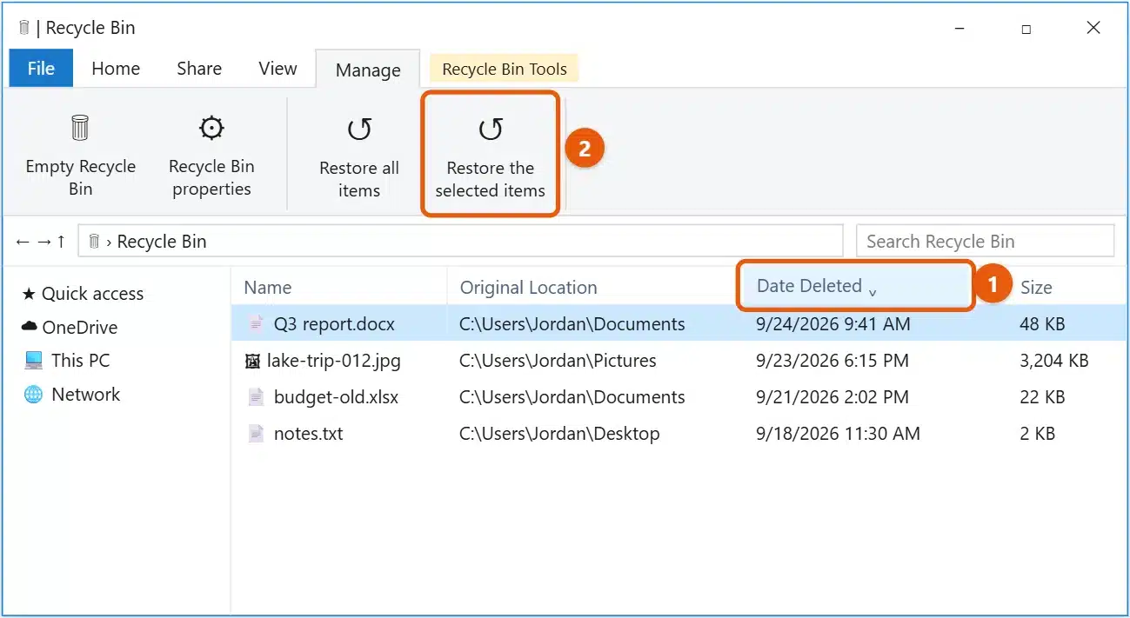
Task: Click Restore the selected items icon
Action: [x=490, y=130]
